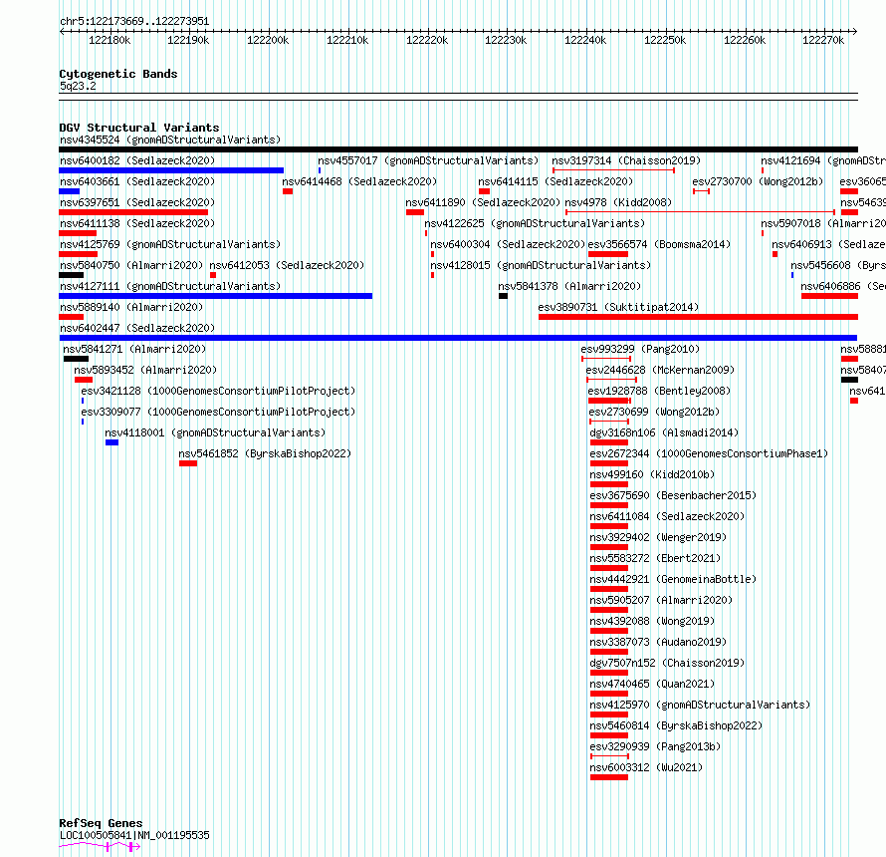Select dgv3168n106 Alsmadi2014 label
Image resolution: width=886 pixels, height=857 pixels.
(664, 432)
